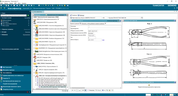Image resolution: width=178 pixels, height=96 pixels.
Task: Switch to the Свойства tab
Action: 74,15
